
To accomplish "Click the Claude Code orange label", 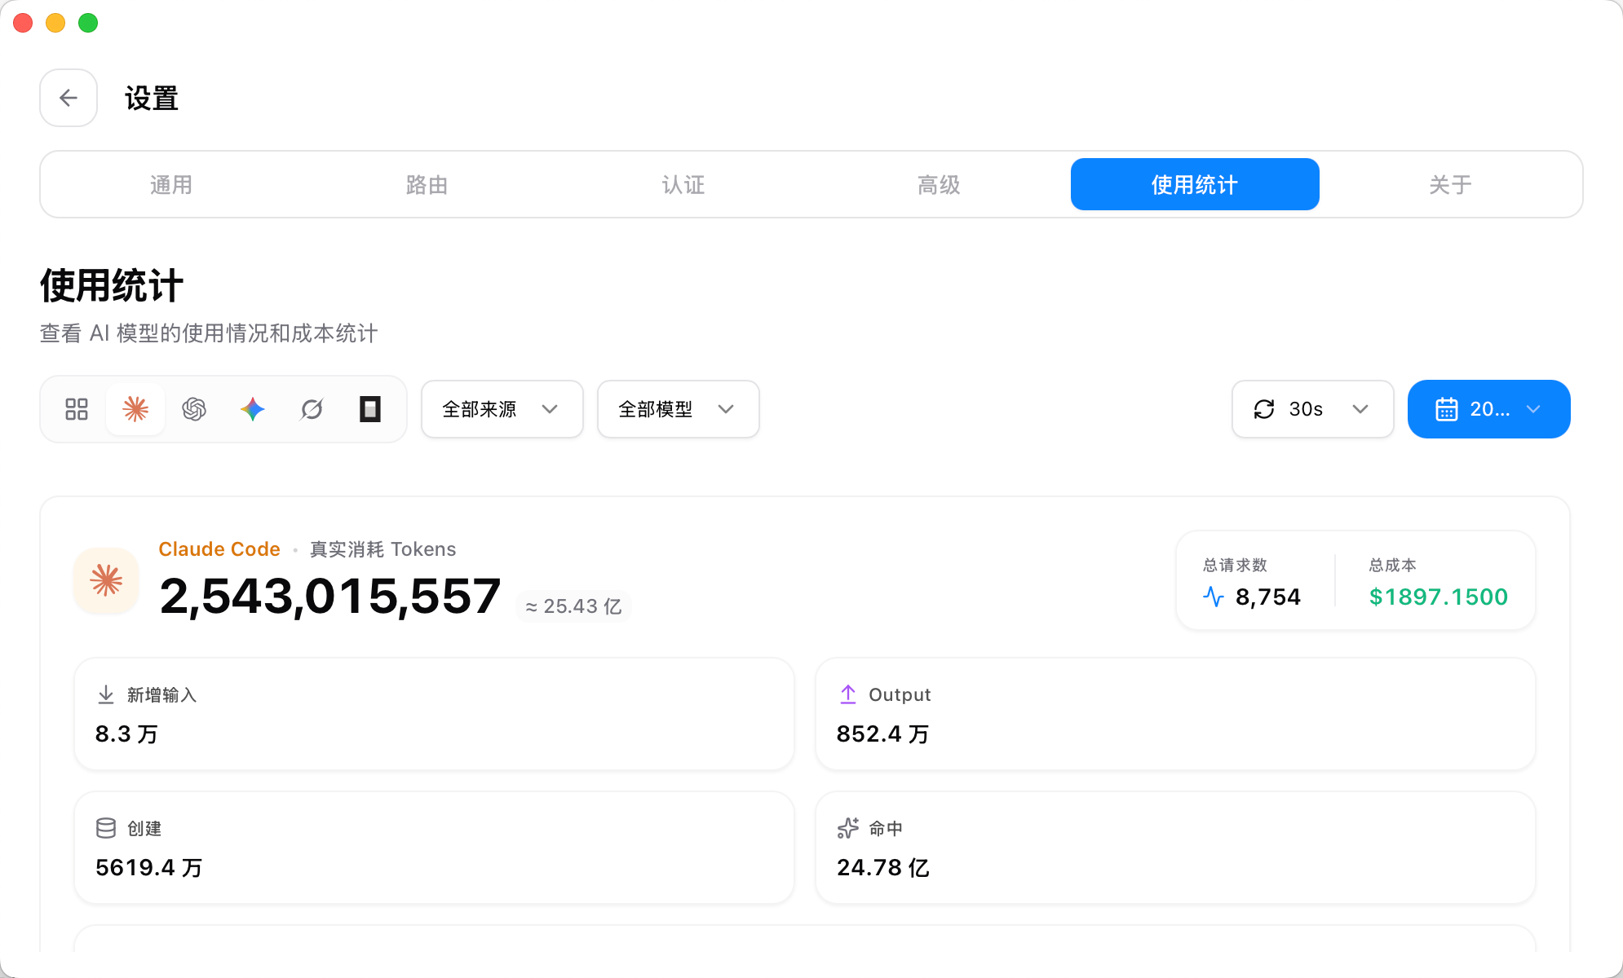I will (x=219, y=549).
